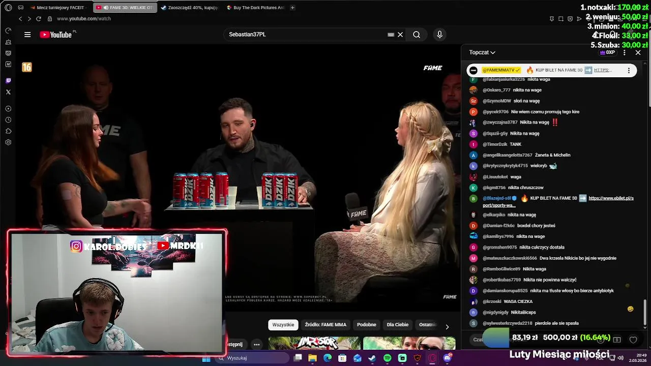Click username @TimorDzik in chat

point(494,144)
